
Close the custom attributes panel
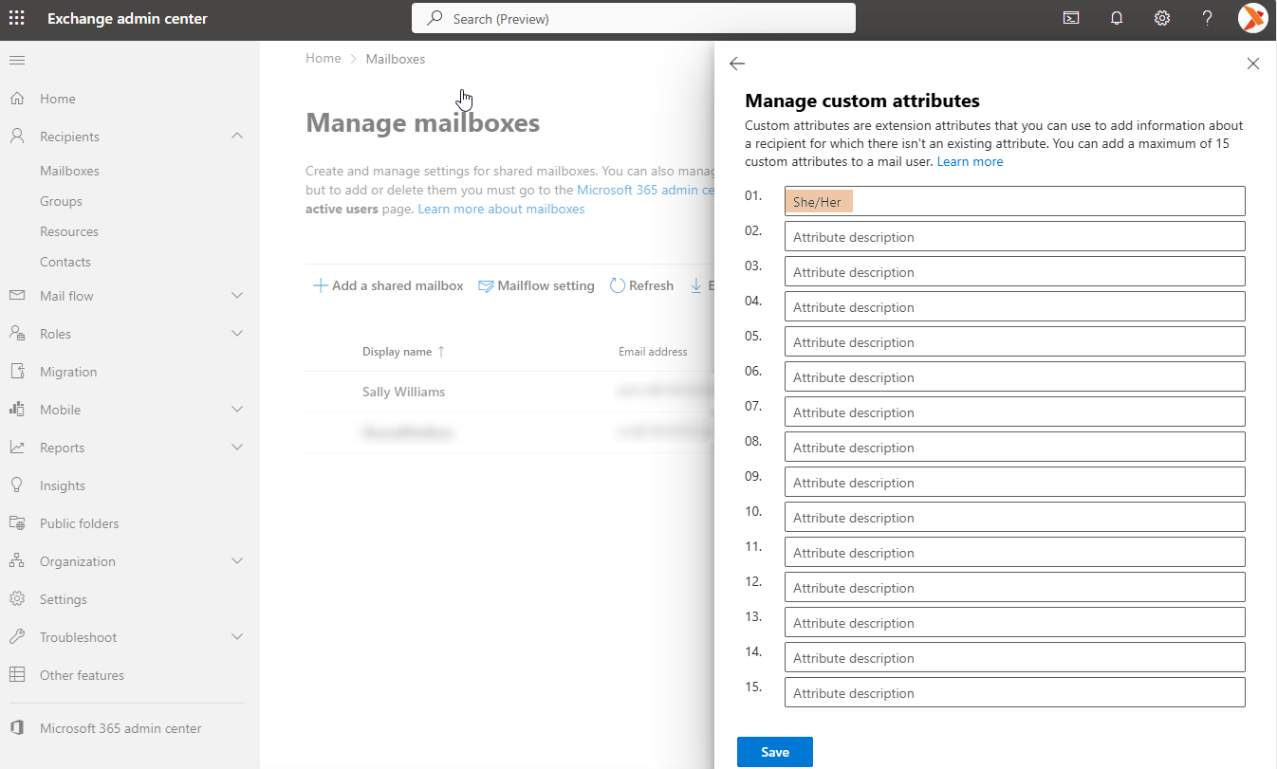(x=1252, y=64)
